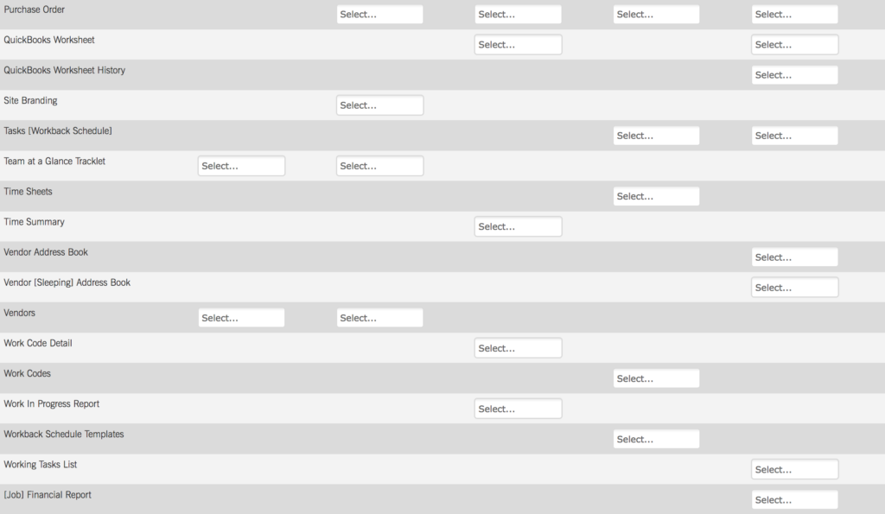Open the first Team at a Glance Tracklet dropdown
This screenshot has height=514, width=885.
tap(241, 165)
